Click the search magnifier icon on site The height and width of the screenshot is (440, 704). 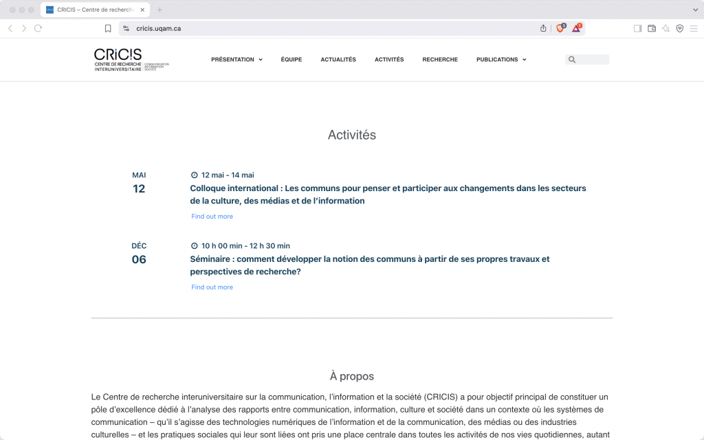point(571,60)
